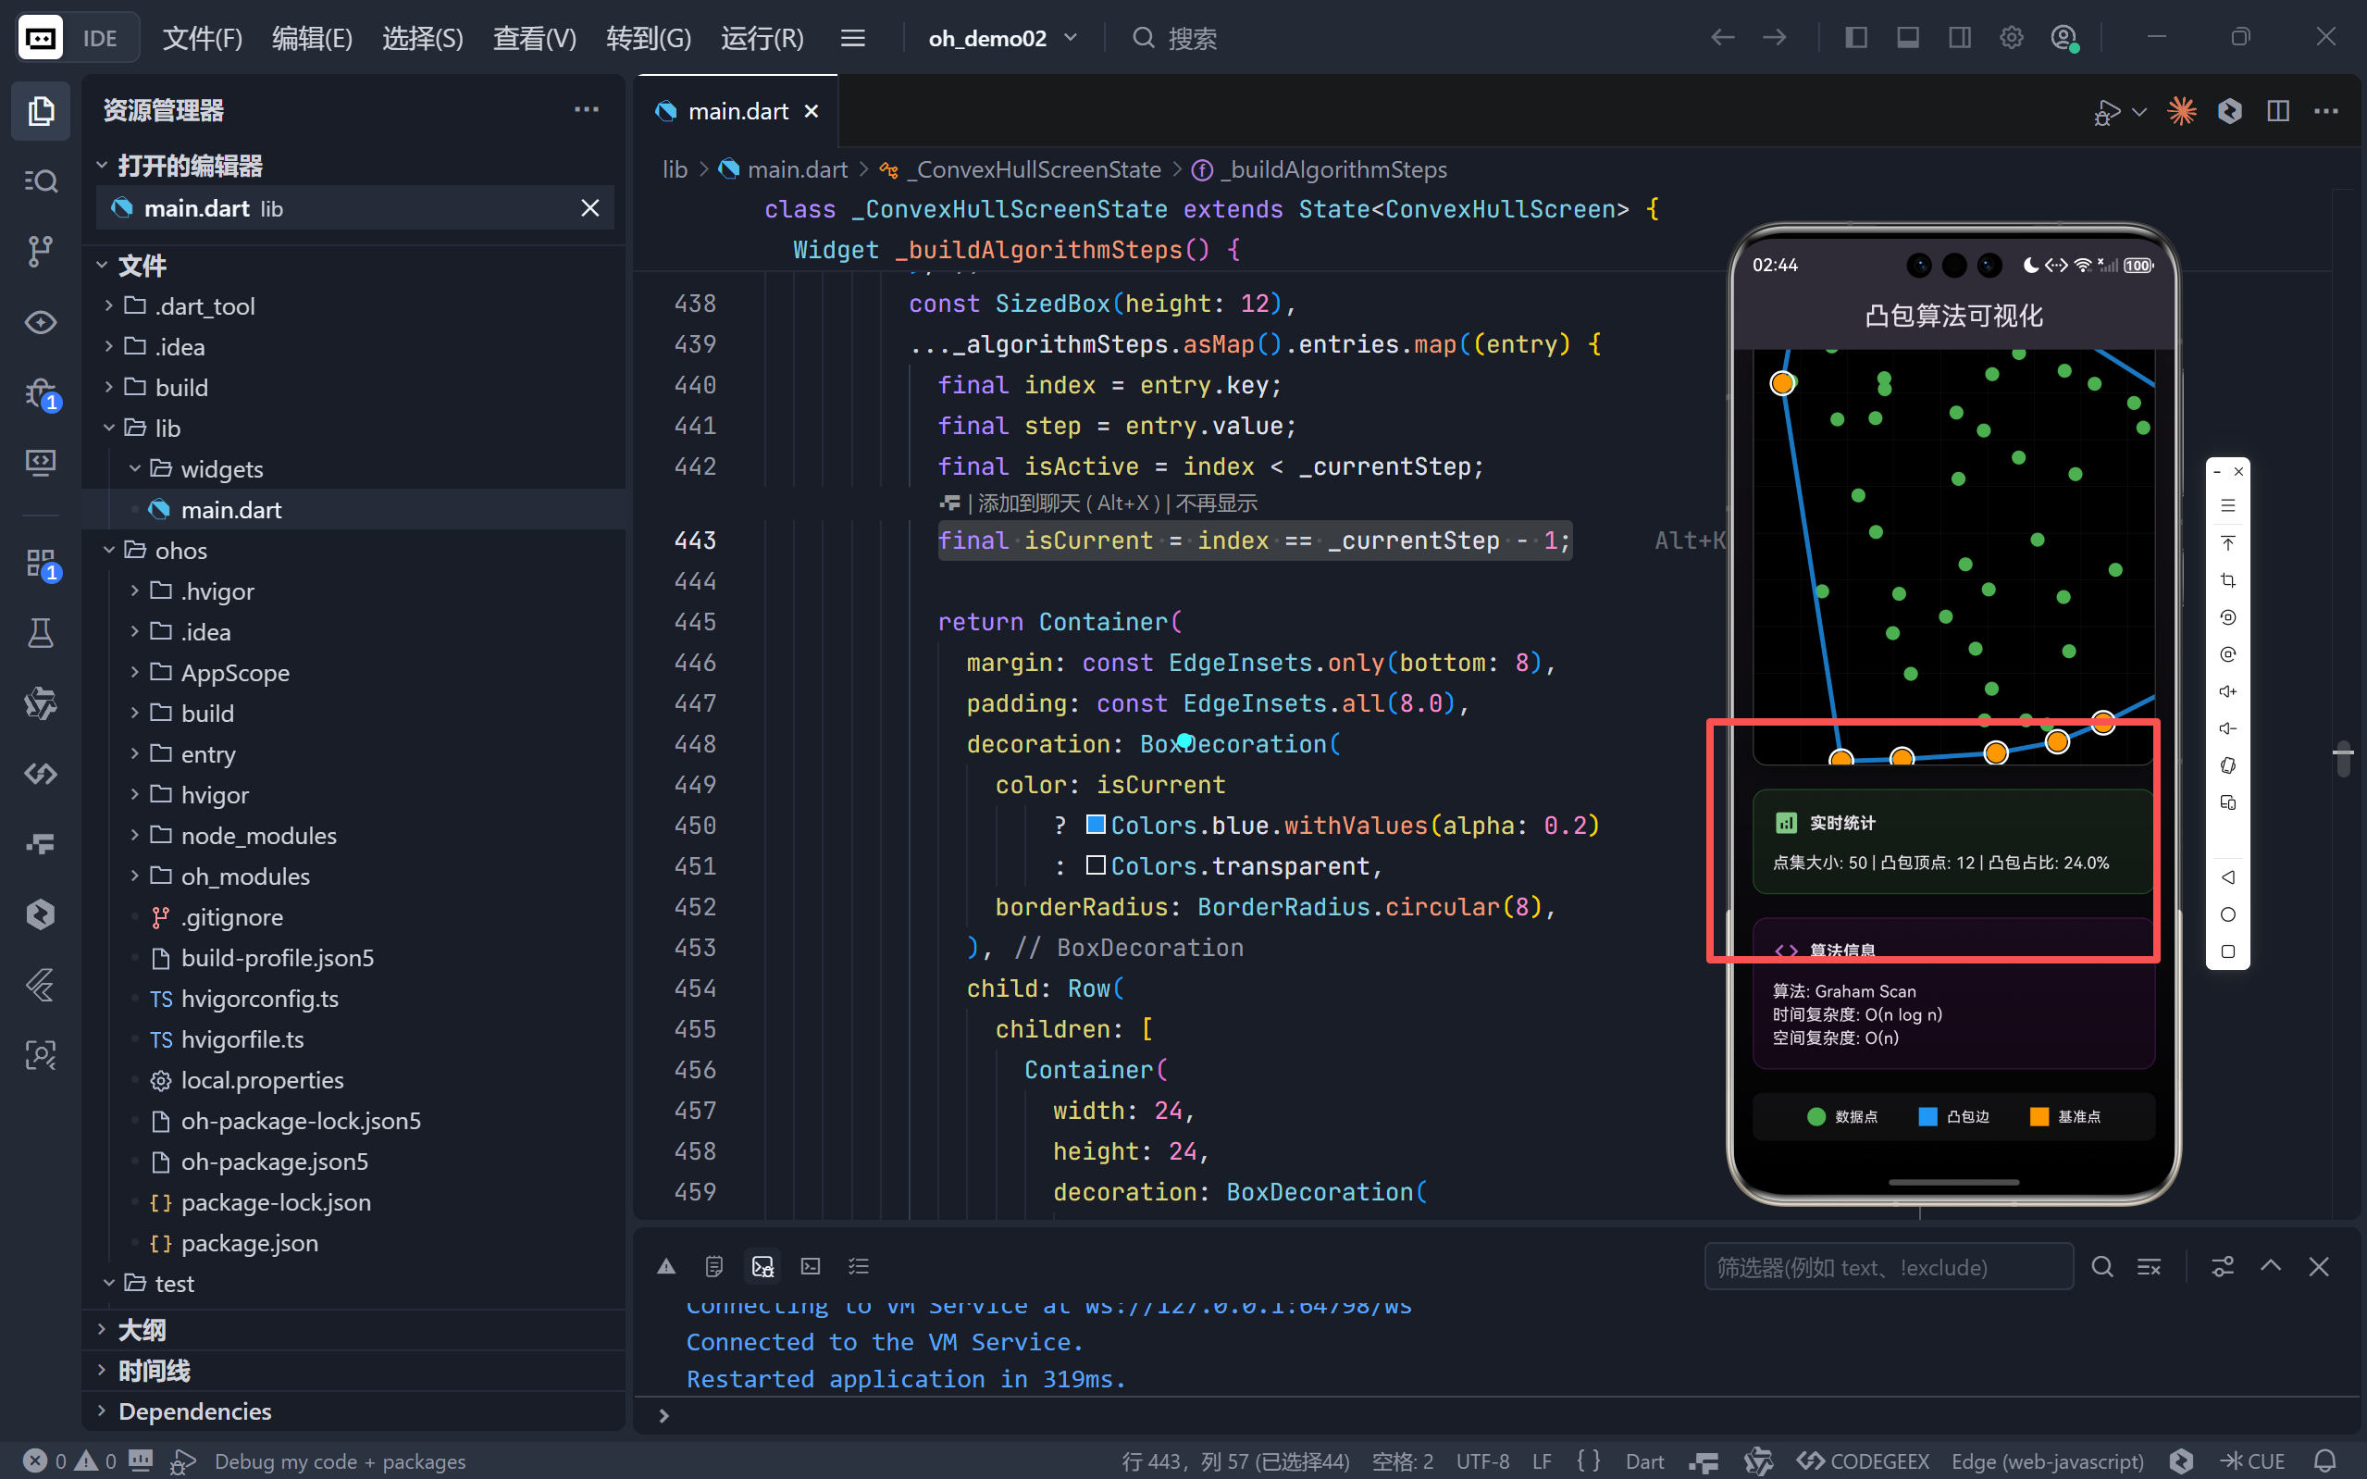
Task: Toggle the bottom panel layout button
Action: pos(1907,38)
